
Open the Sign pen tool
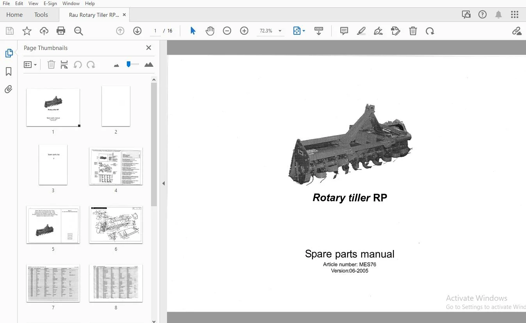pyautogui.click(x=379, y=31)
